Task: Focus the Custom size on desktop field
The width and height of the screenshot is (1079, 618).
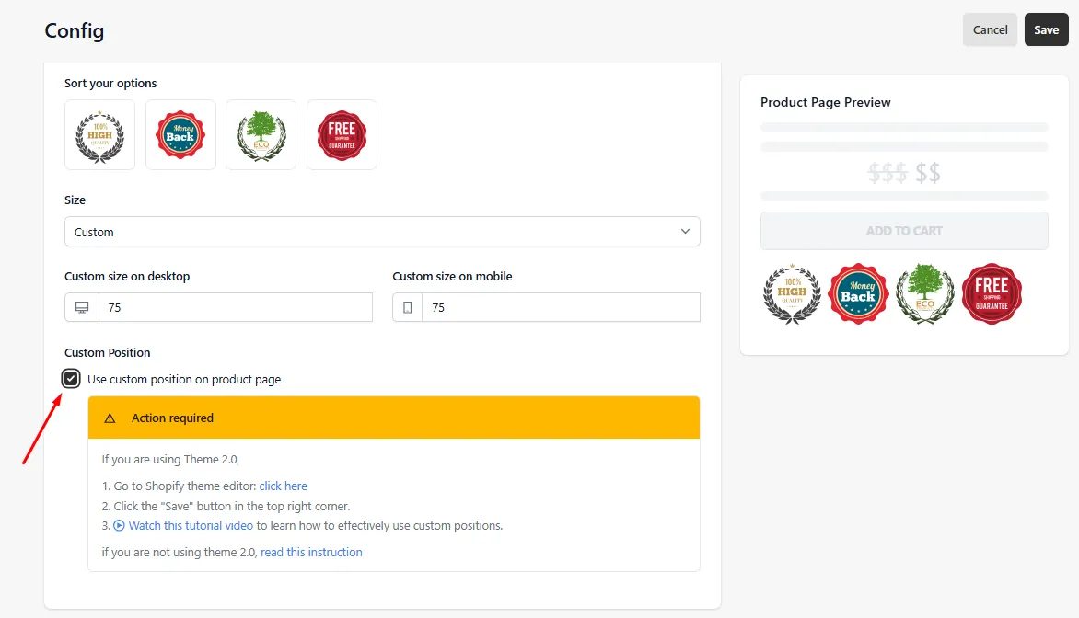Action: point(236,307)
